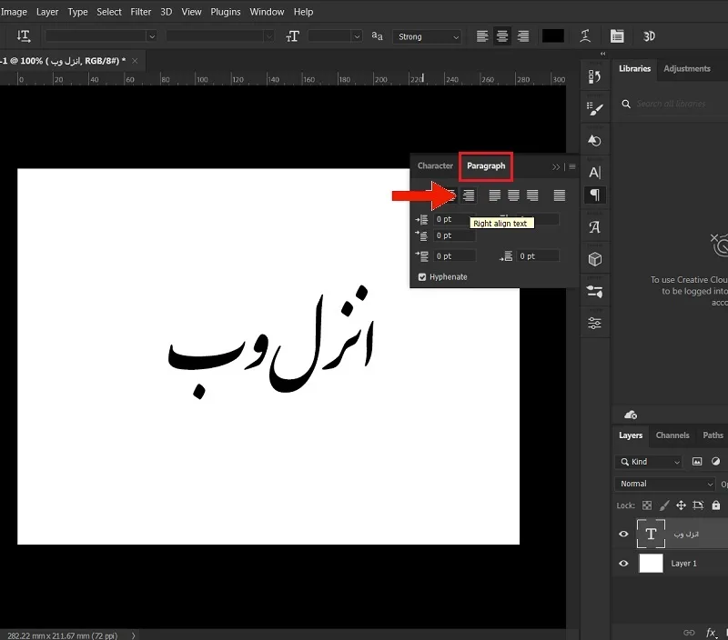The width and height of the screenshot is (728, 640).
Task: Click the indent first line field
Action: tap(454, 235)
